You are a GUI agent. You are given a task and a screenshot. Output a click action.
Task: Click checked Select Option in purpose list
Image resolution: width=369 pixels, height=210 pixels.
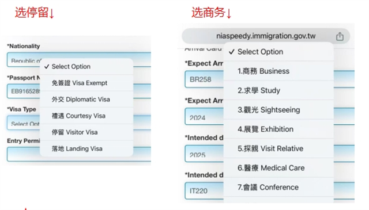coord(278,52)
